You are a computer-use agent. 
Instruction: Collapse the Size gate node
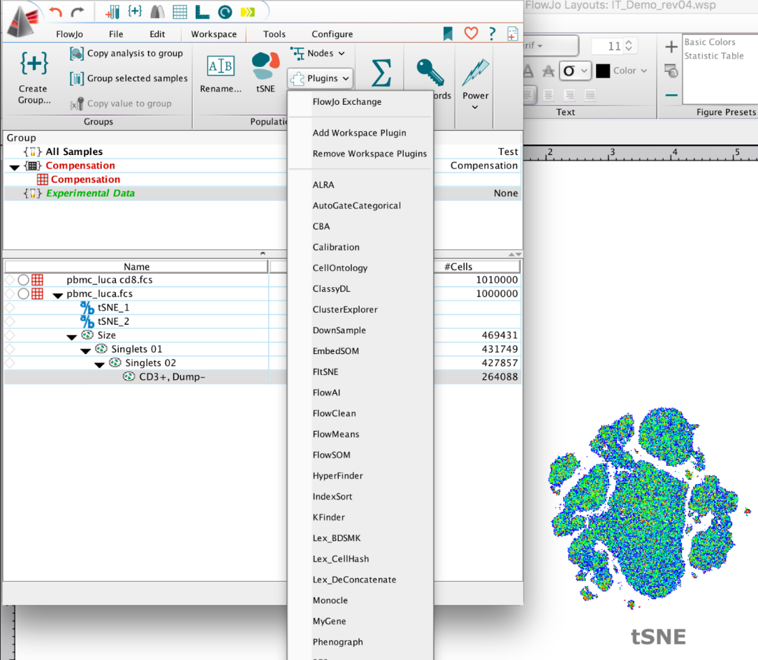point(71,337)
